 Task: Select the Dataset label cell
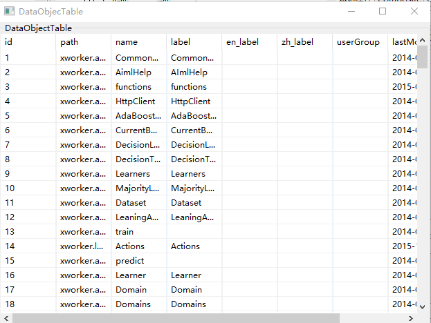[x=194, y=203]
